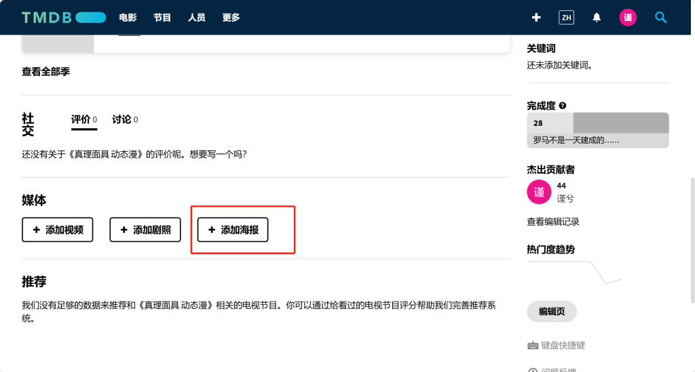Open 查看全部季 link
Screen dimensions: 695x372
tap(45, 71)
